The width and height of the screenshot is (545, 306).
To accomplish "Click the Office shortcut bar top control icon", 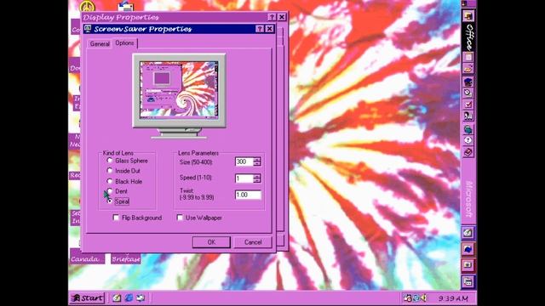I will 464,3.
